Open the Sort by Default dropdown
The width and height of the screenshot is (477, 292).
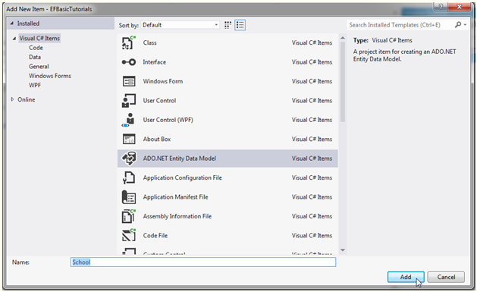(x=180, y=25)
